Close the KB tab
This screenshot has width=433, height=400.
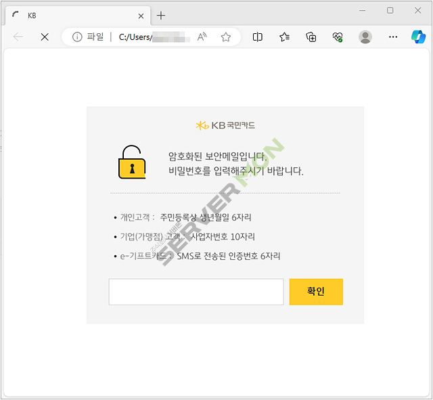141,16
